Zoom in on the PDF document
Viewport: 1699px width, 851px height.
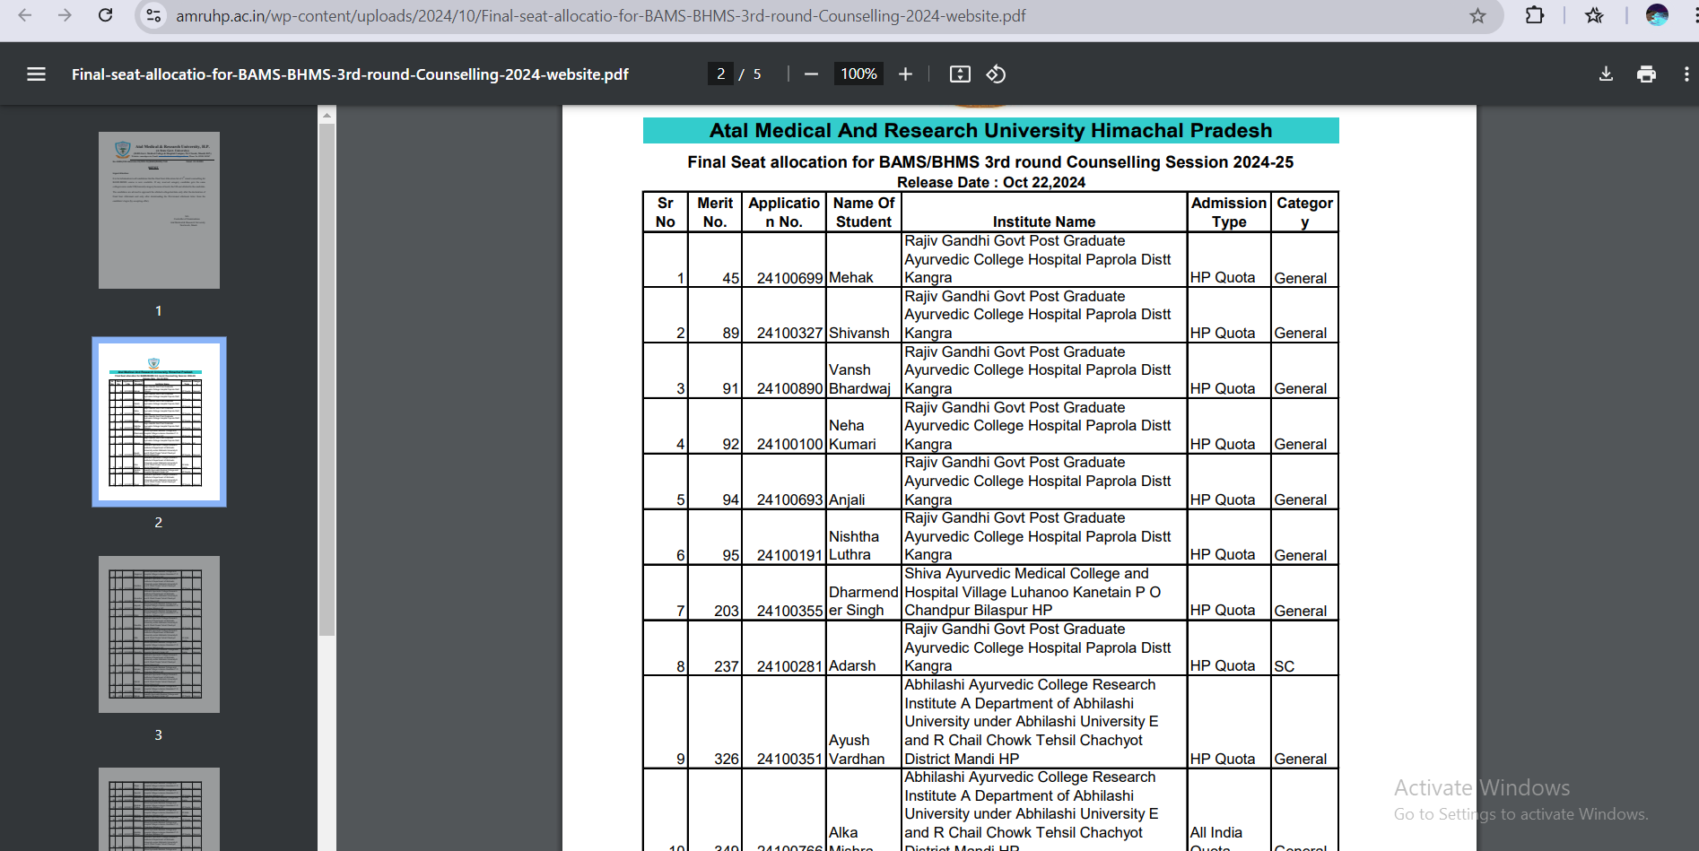pos(905,74)
